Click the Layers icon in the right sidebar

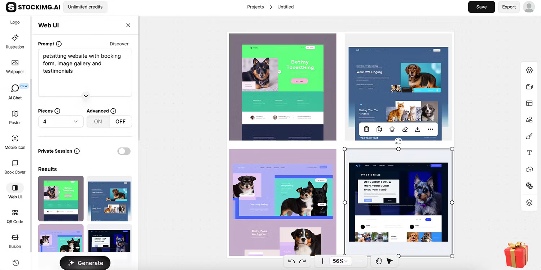pyautogui.click(x=529, y=202)
